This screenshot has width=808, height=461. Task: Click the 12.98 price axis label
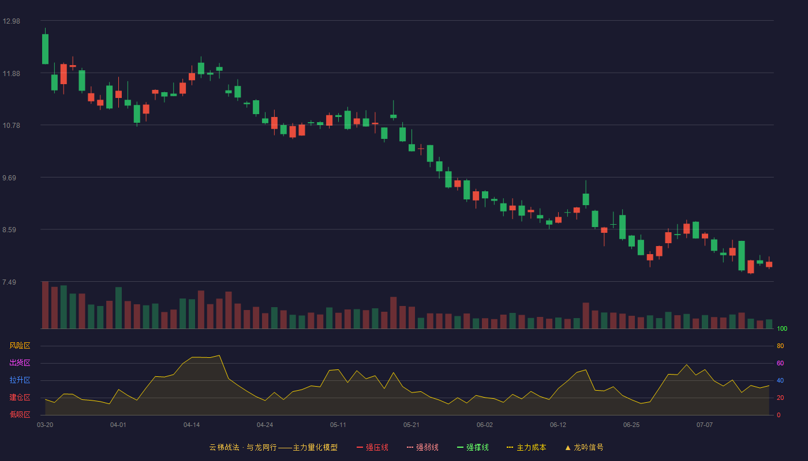(x=11, y=21)
